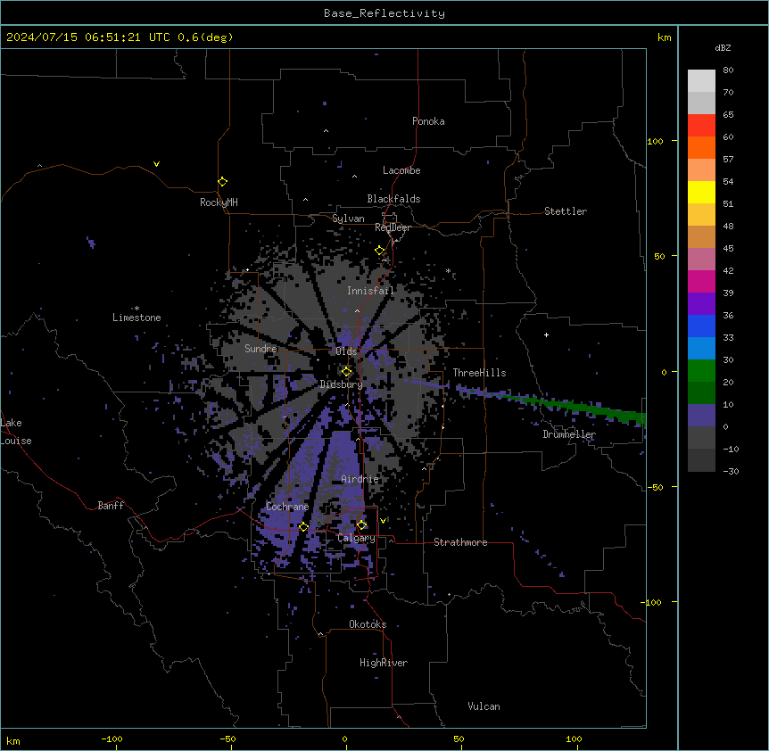769x751 pixels.
Task: Click the dBZ legend heading
Action: tap(723, 47)
